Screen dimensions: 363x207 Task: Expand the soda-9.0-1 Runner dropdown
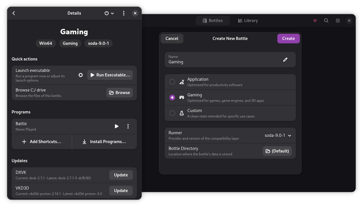click(278, 136)
